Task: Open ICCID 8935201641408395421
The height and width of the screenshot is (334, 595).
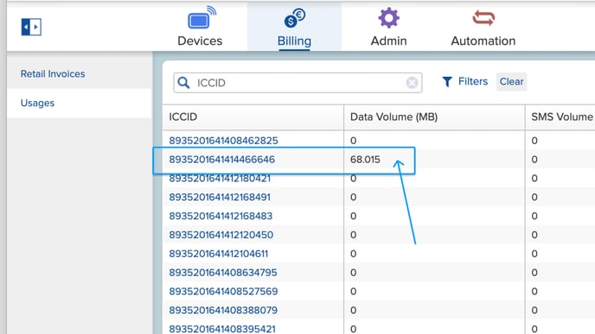Action: coord(222,329)
